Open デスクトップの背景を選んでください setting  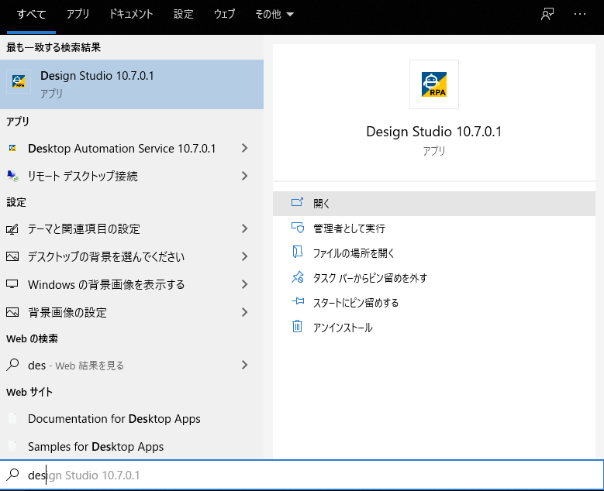point(132,256)
